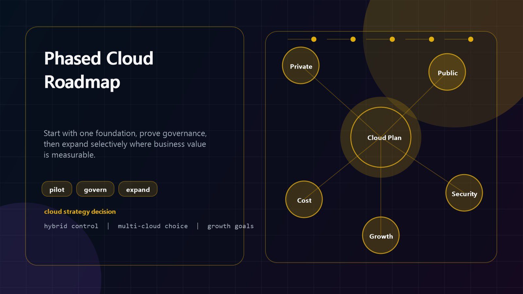Click the paragraph starting 'Start with one foundation'
523x294 pixels.
(125, 144)
